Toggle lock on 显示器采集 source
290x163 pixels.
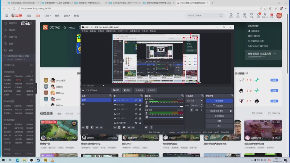140,123
